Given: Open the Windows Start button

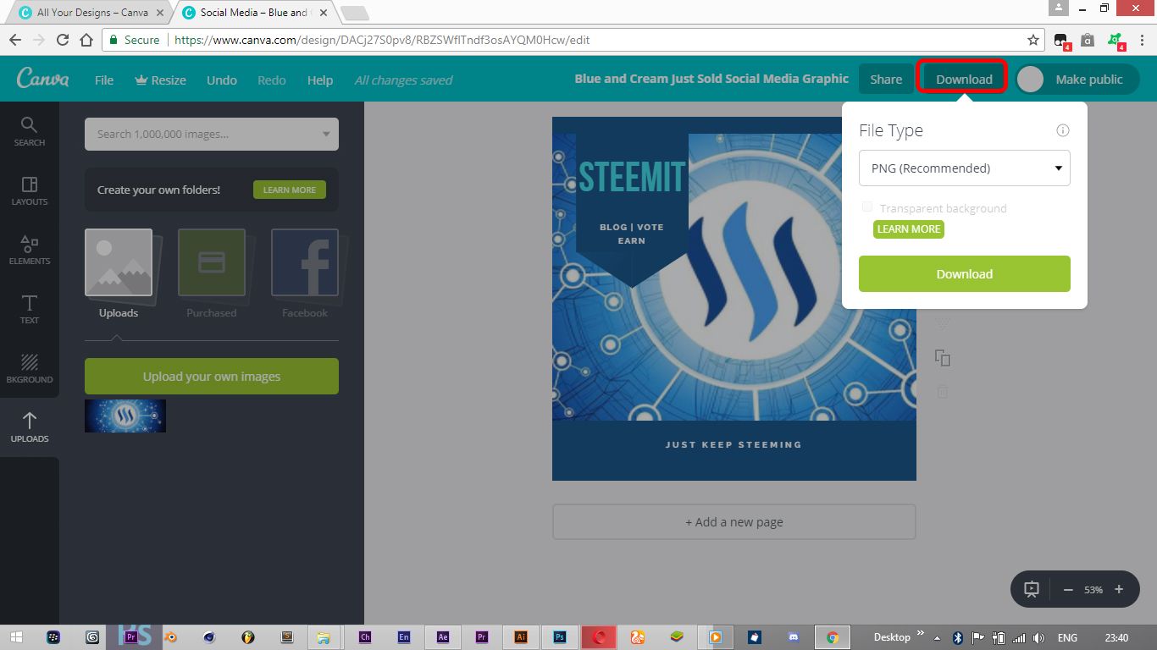Looking at the screenshot, I should coord(16,637).
